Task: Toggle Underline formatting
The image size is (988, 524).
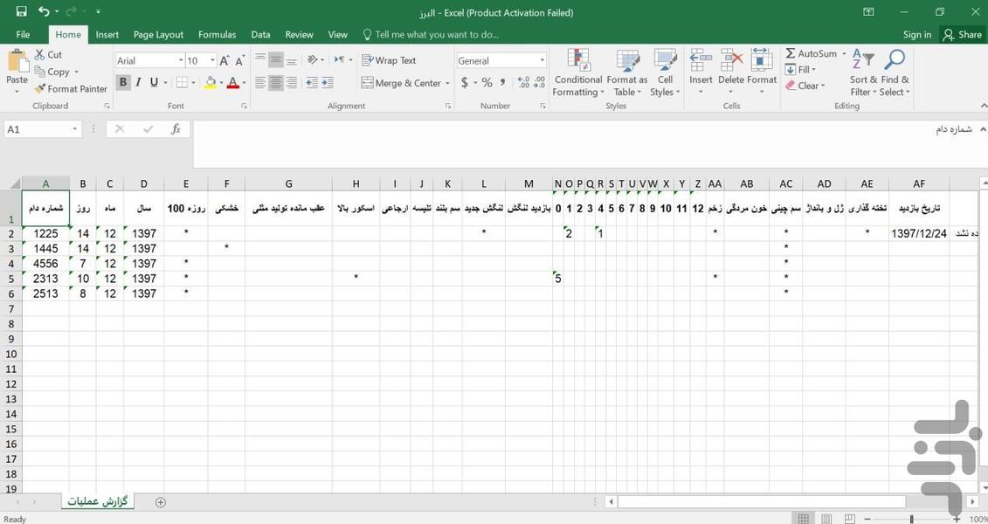Action: 153,82
